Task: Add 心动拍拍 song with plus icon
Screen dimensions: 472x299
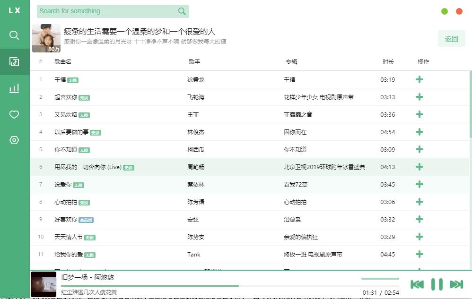Action: 420,202
